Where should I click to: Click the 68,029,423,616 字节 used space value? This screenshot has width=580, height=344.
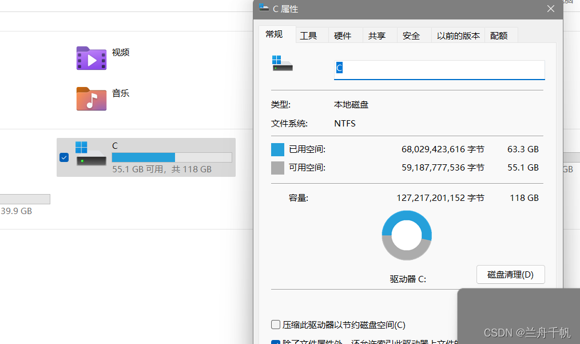443,149
